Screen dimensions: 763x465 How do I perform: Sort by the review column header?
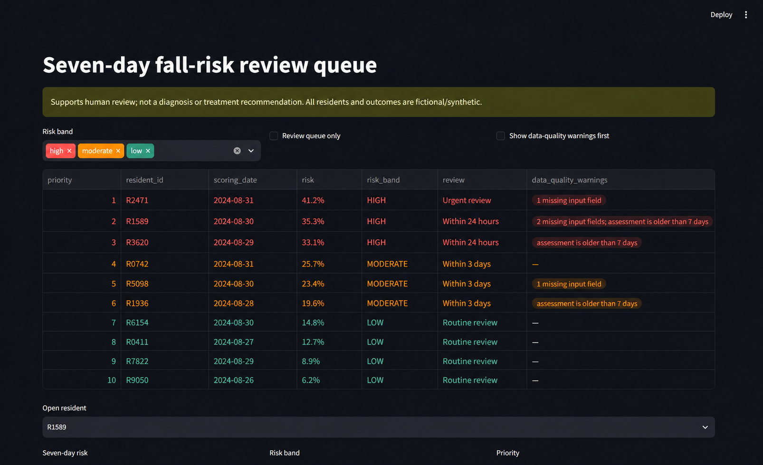[482, 180]
